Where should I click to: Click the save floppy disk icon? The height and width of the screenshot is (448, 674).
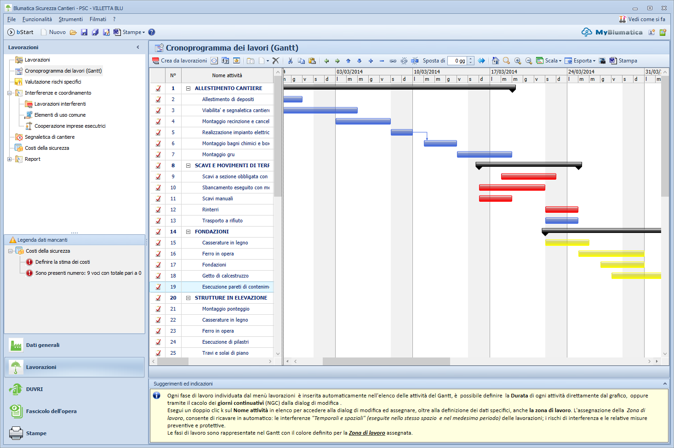point(84,32)
